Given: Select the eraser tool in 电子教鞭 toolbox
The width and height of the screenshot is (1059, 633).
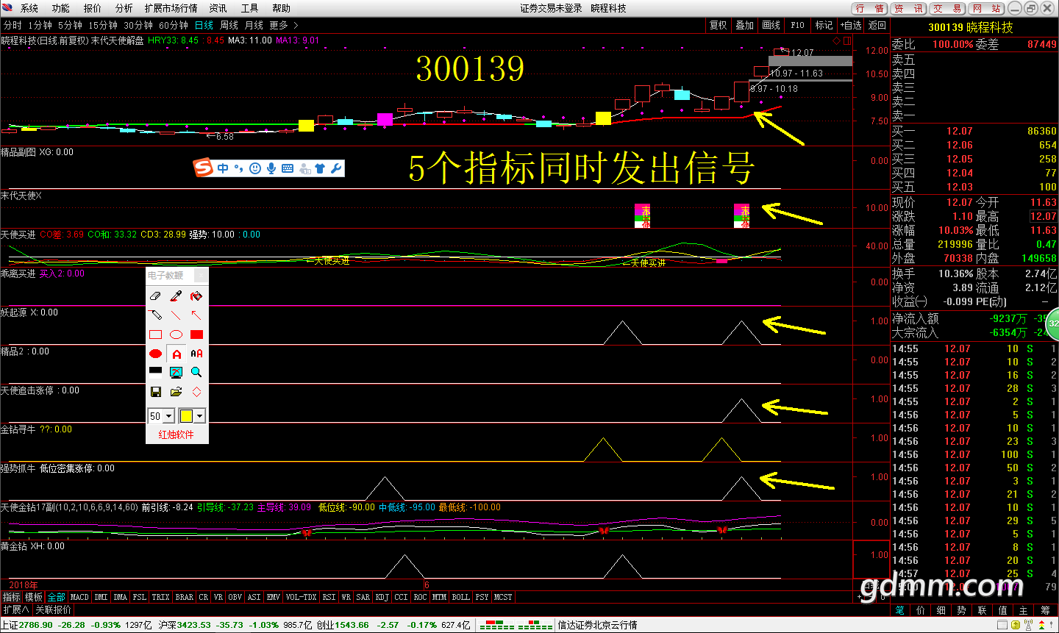Looking at the screenshot, I should [x=155, y=296].
